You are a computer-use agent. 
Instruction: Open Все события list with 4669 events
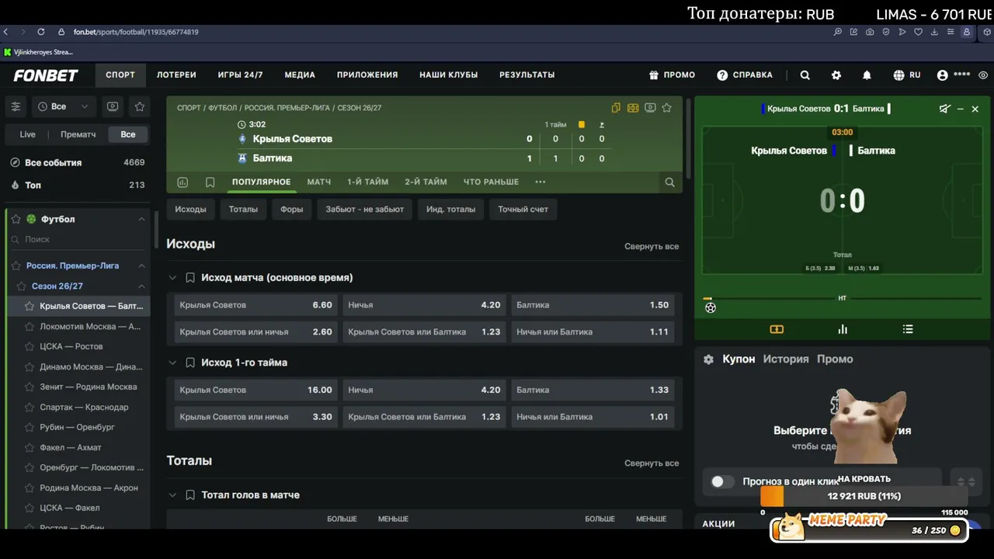coord(77,163)
